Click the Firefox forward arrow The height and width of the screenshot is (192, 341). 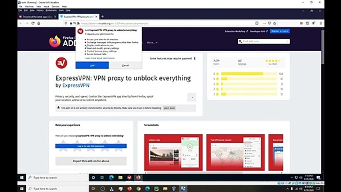[27, 23]
